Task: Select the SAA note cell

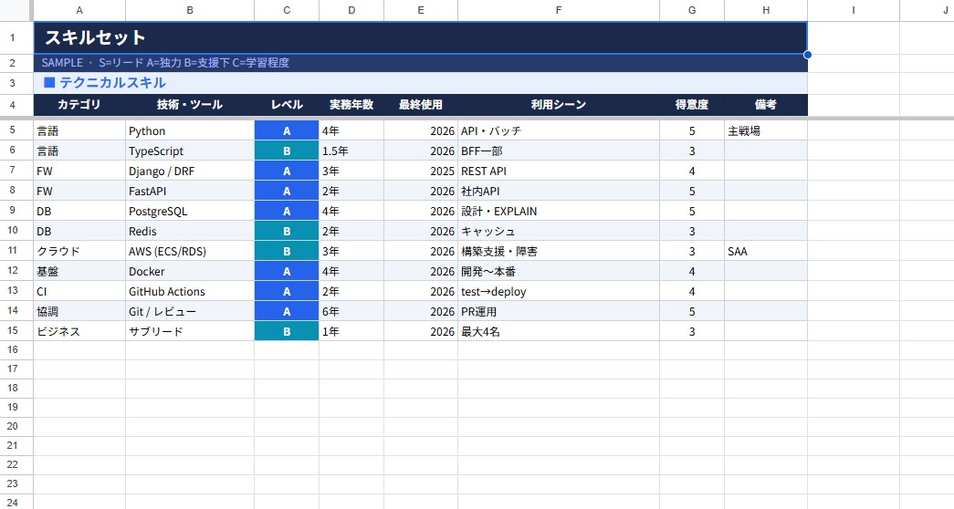Action: [x=766, y=251]
